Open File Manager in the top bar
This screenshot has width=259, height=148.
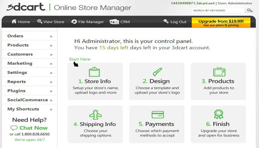(87, 21)
